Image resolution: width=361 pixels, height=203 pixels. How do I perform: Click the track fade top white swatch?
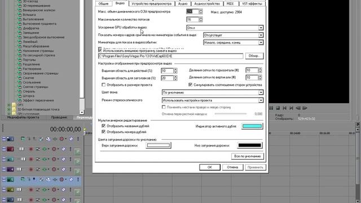[x=159, y=145]
